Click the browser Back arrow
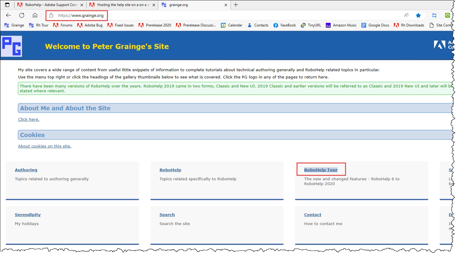 click(8, 15)
